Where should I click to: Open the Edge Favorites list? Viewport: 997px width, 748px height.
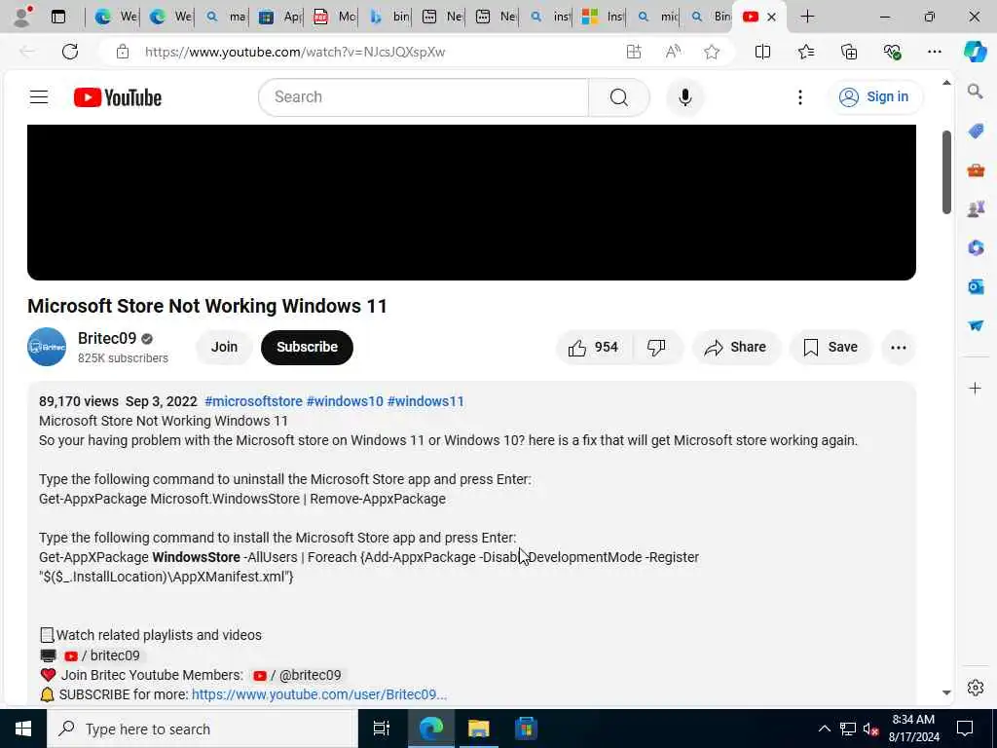click(x=805, y=53)
